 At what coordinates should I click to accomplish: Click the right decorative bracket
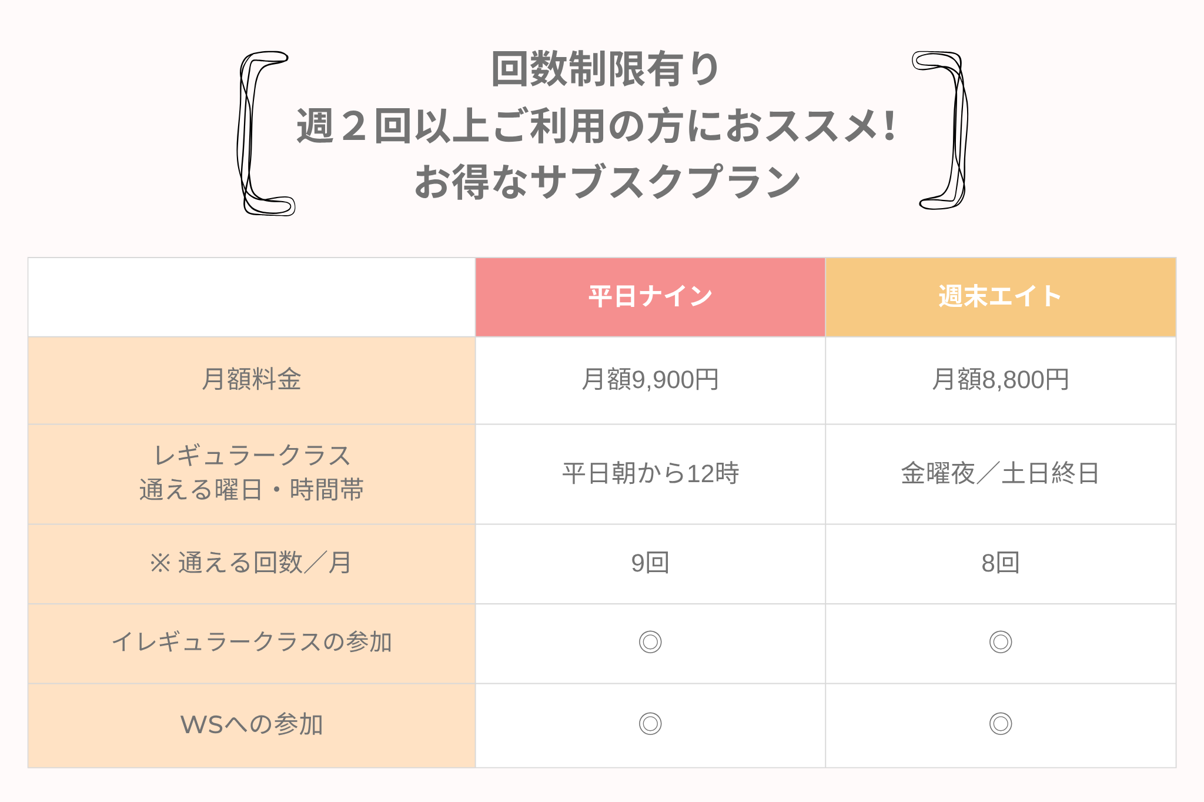click(x=939, y=131)
